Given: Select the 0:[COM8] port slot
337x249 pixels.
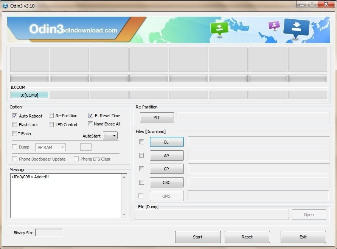Looking at the screenshot, I should click(x=30, y=95).
